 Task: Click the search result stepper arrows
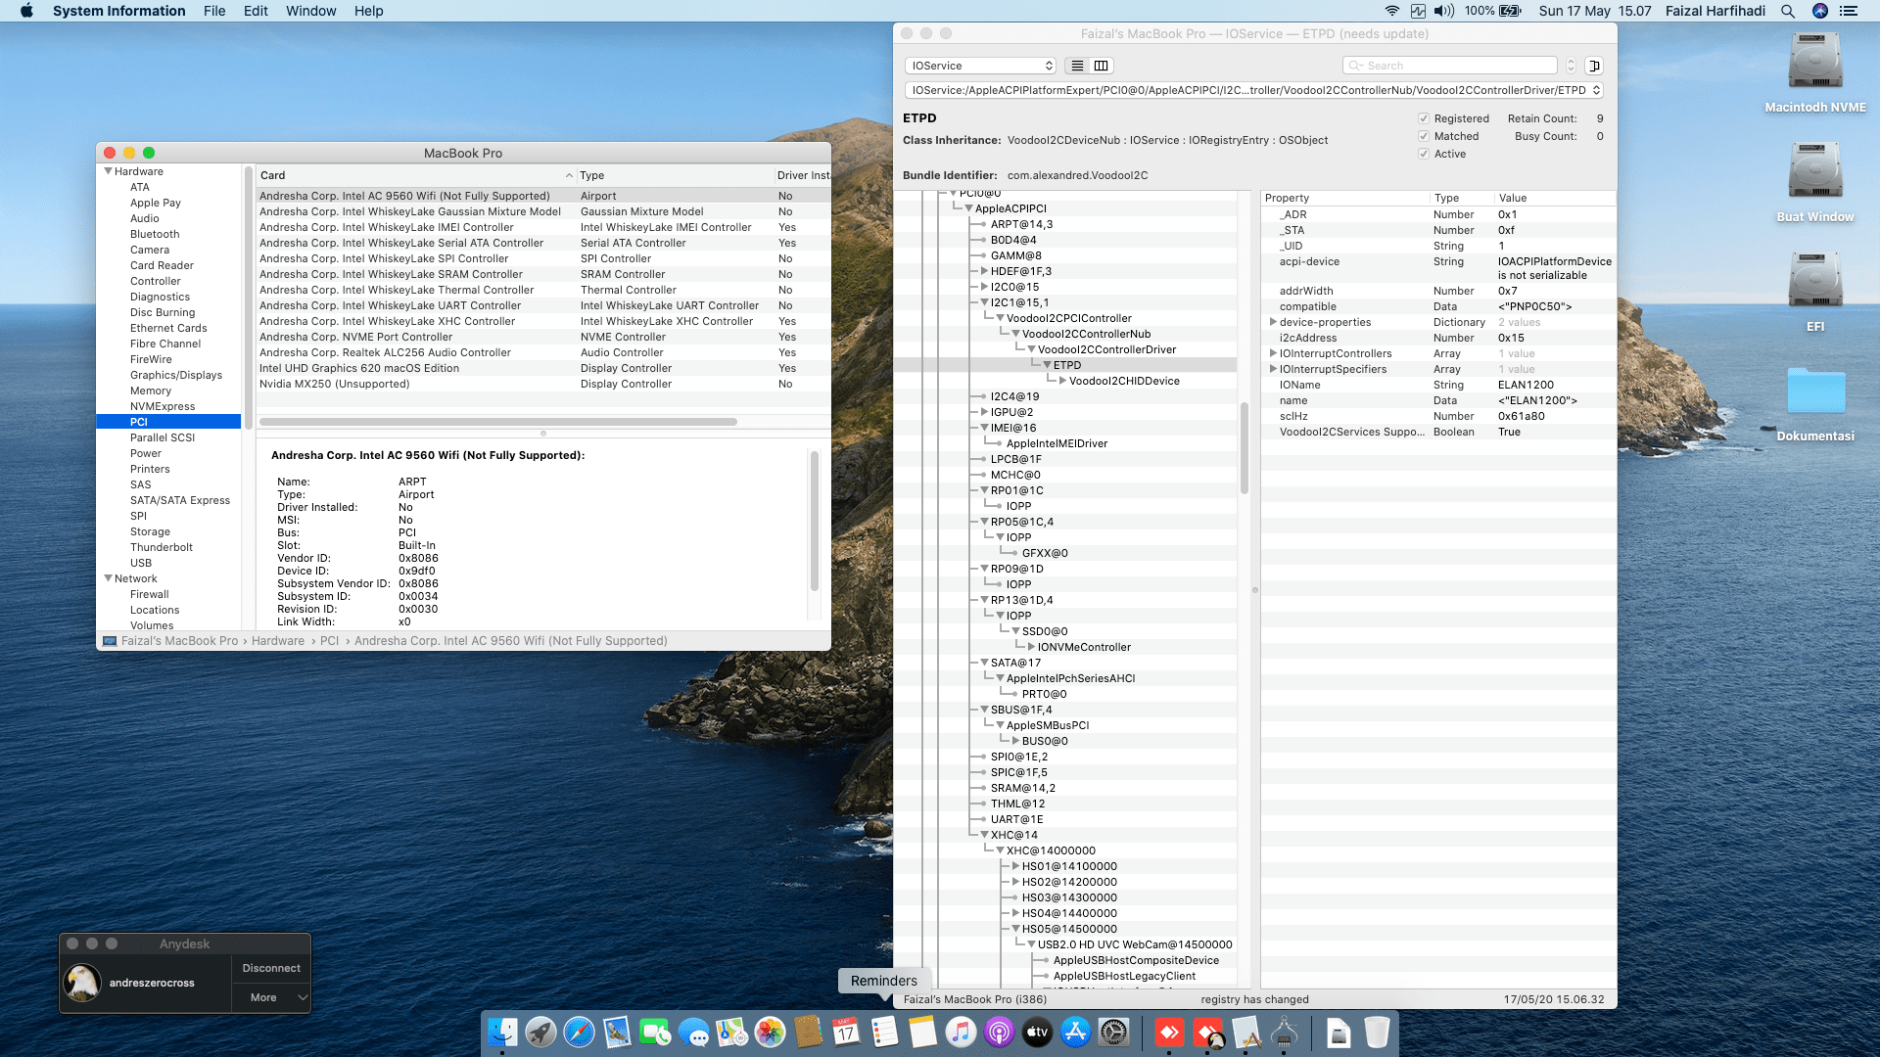pyautogui.click(x=1571, y=66)
